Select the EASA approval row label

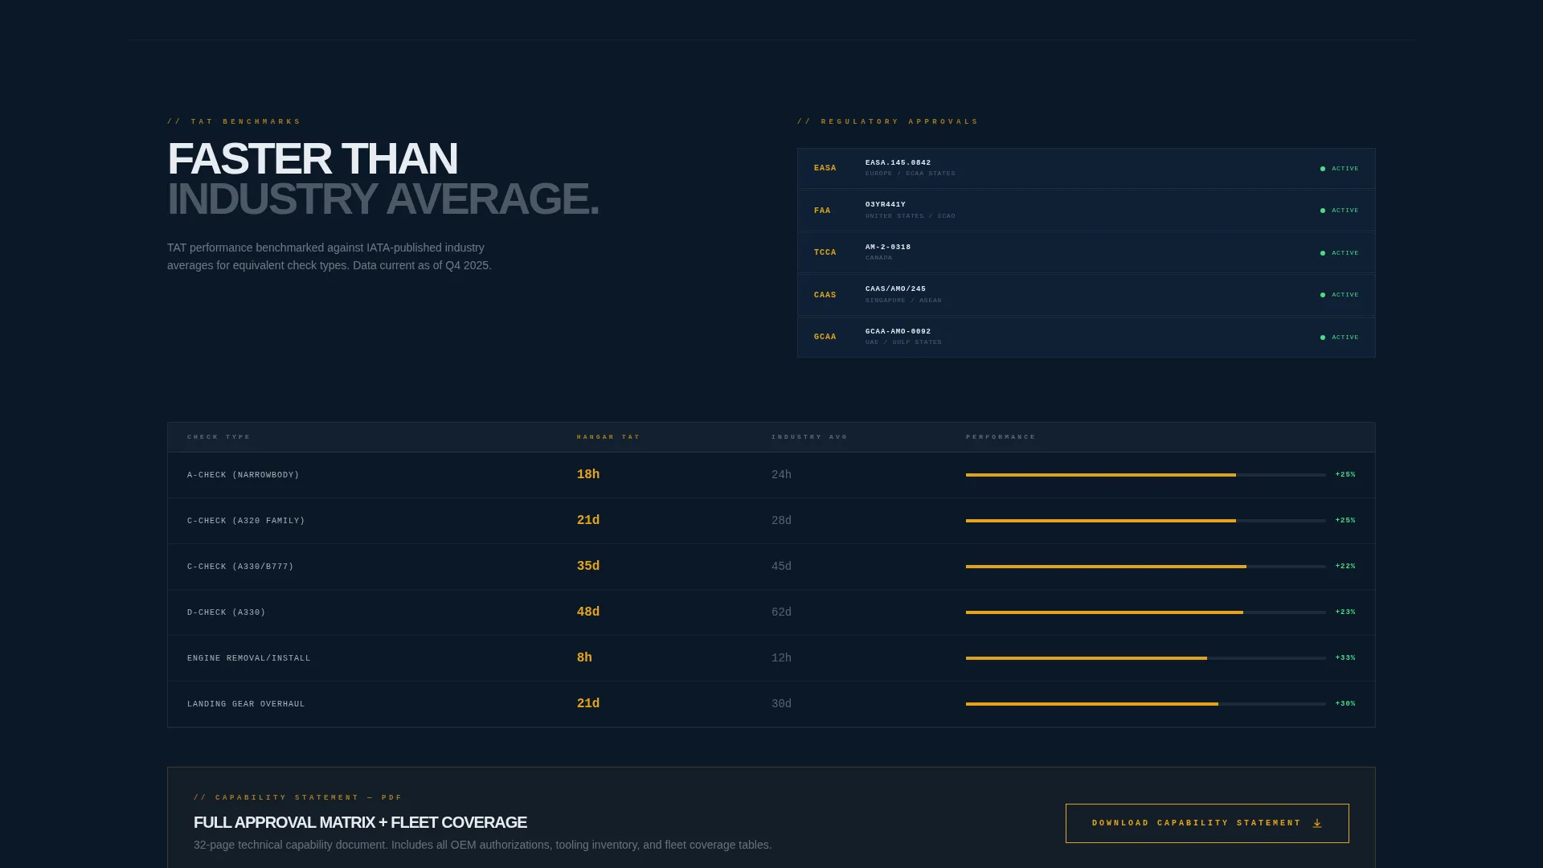825,168
